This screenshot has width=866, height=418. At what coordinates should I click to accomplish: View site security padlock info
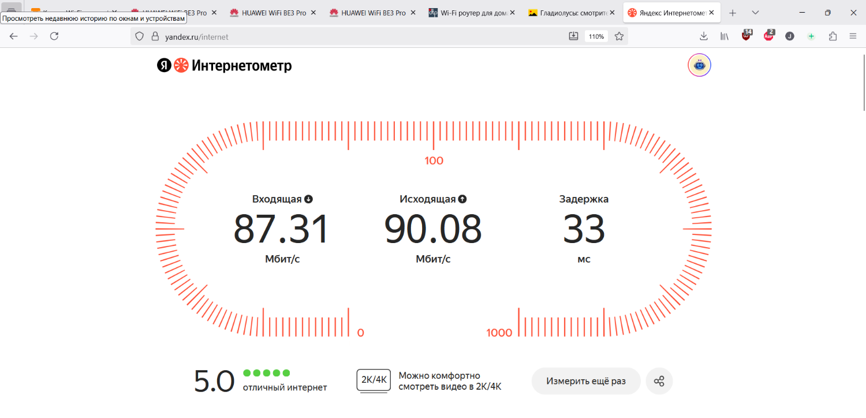point(154,36)
